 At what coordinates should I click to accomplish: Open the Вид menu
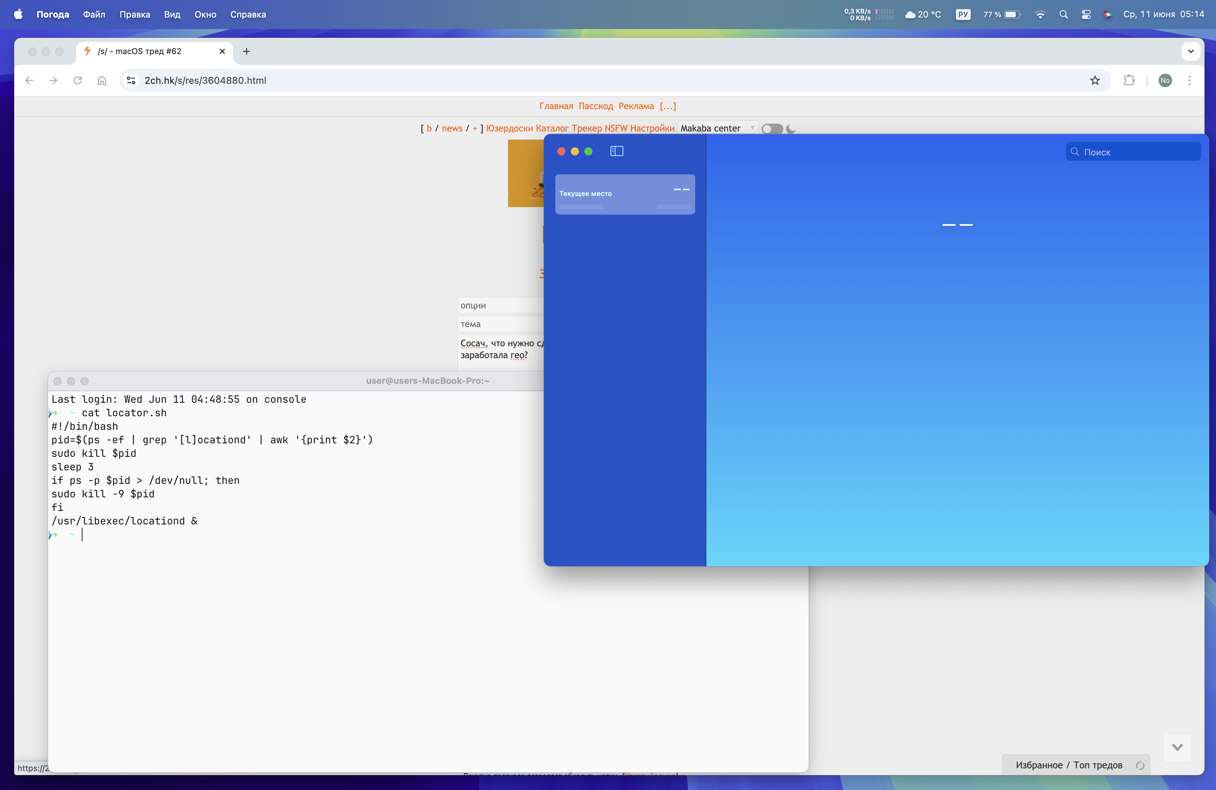[172, 14]
